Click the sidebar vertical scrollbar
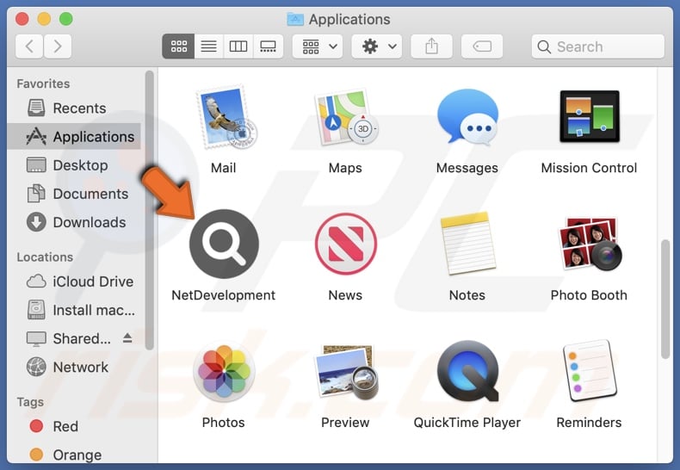This screenshot has width=680, height=470. pos(150,210)
